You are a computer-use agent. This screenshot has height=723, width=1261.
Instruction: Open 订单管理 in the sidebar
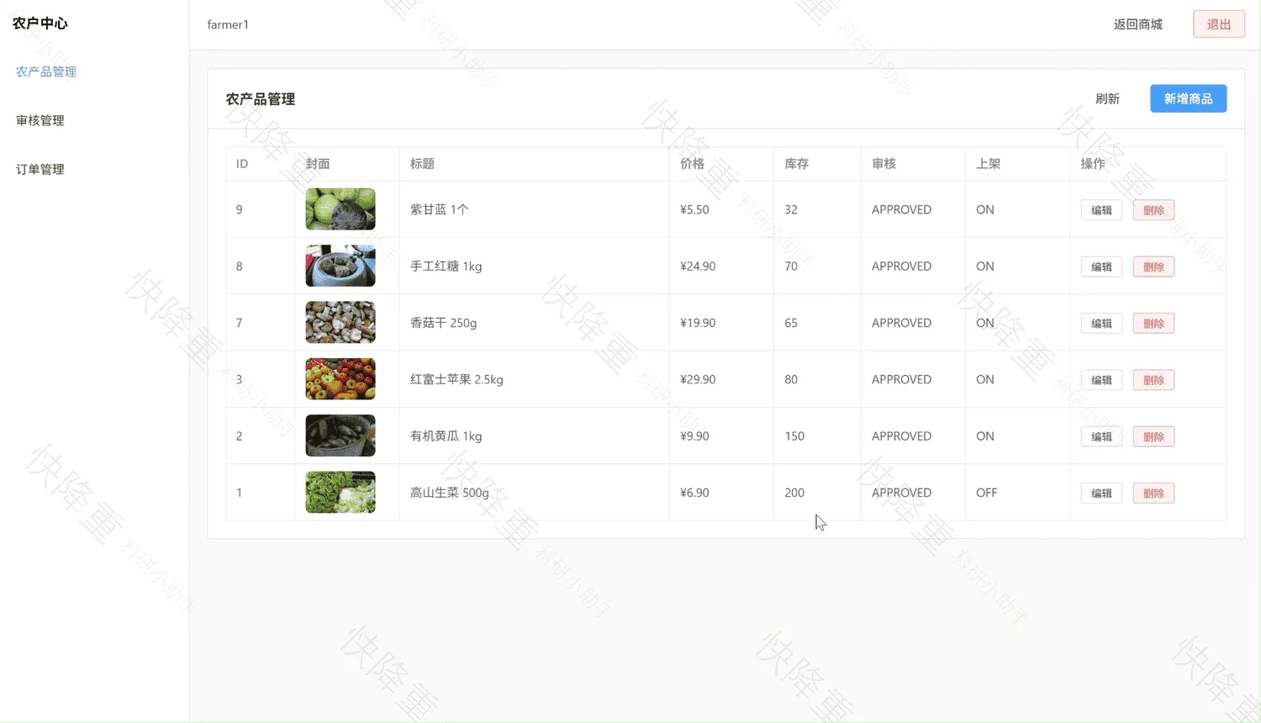[40, 169]
